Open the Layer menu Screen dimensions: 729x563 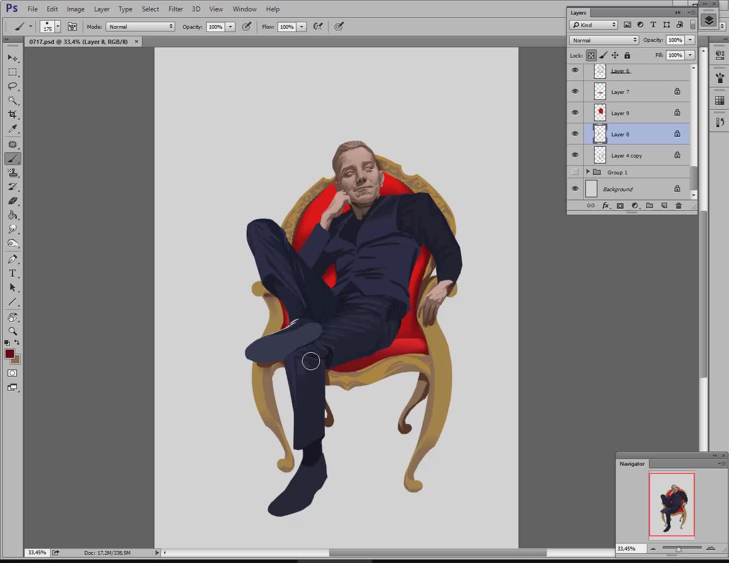102,9
